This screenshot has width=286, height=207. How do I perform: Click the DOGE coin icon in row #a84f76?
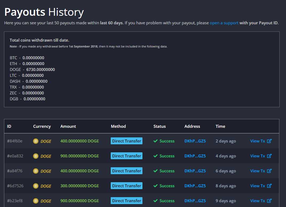point(36,171)
